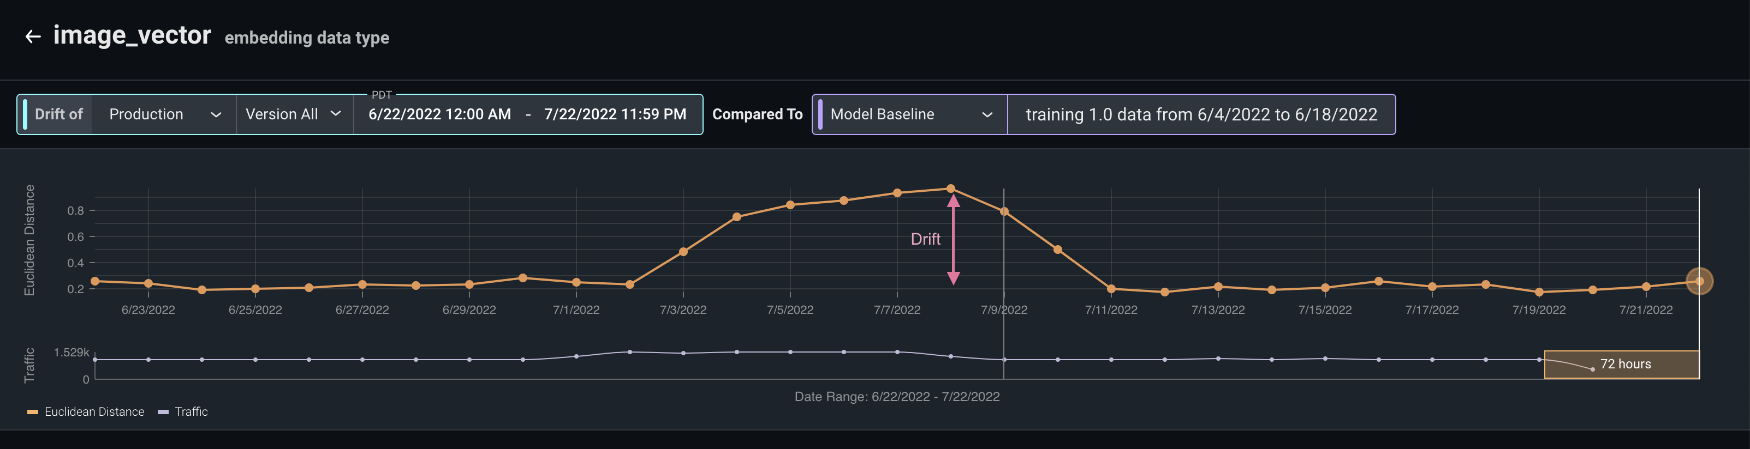The width and height of the screenshot is (1750, 449).
Task: Click the Euclidean Distance y-axis title
Action: click(x=29, y=240)
